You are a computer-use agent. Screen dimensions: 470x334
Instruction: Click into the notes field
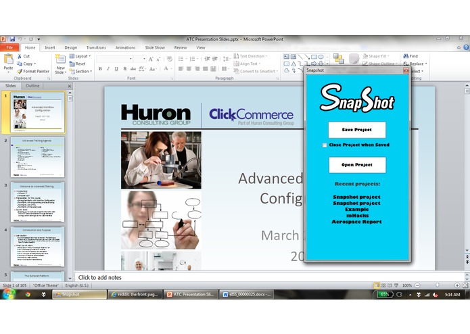pos(269,277)
